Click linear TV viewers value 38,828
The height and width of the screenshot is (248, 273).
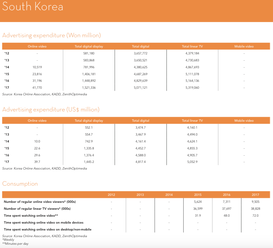256,209
